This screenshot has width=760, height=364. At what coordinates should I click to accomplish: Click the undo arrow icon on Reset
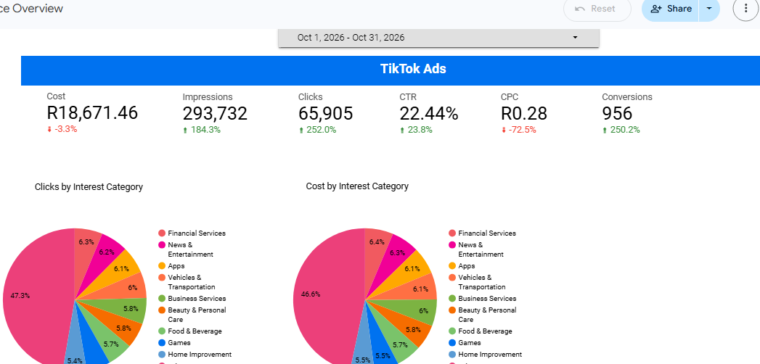580,9
